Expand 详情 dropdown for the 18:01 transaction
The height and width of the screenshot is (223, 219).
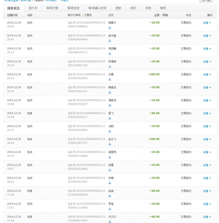(207, 178)
